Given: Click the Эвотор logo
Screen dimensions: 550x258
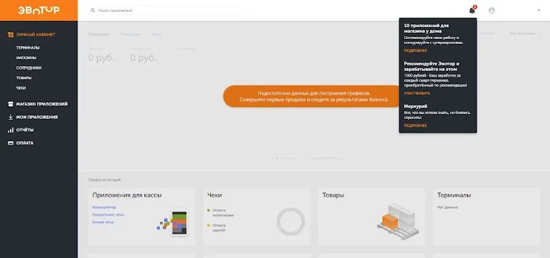Looking at the screenshot, I should [38, 10].
